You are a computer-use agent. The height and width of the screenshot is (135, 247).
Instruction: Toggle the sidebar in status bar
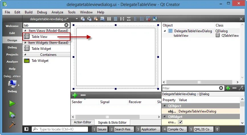(x=26, y=129)
